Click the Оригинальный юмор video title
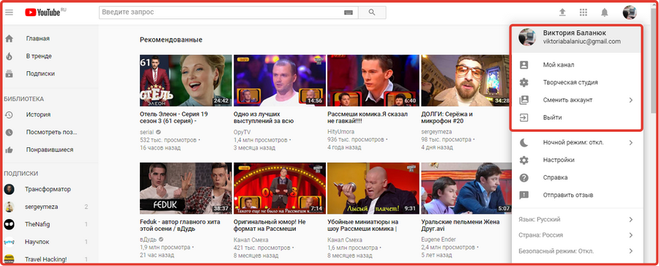Image resolution: width=659 pixels, height=266 pixels. (269, 225)
